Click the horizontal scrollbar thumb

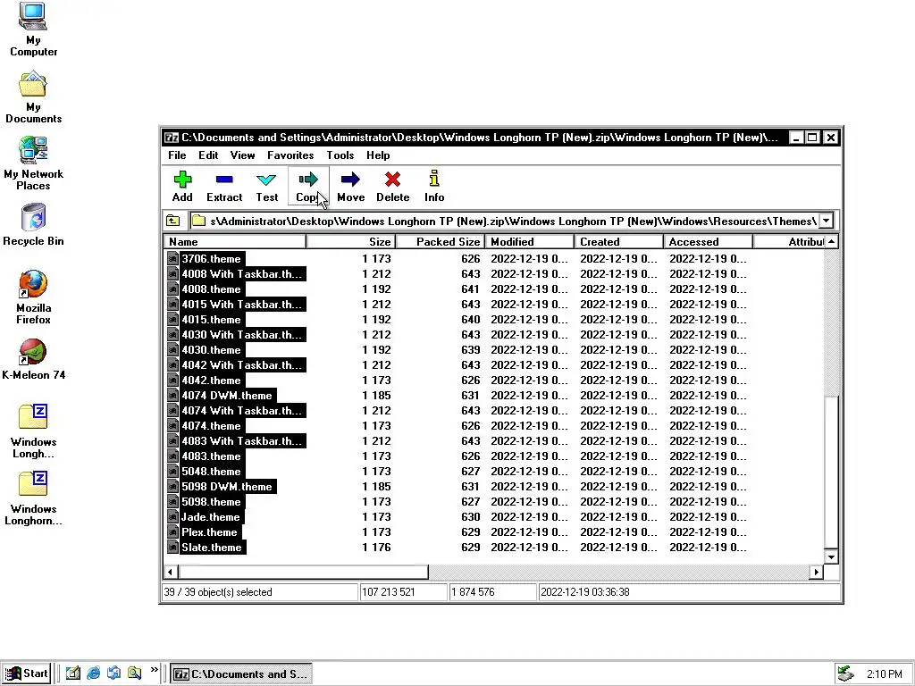tap(304, 572)
